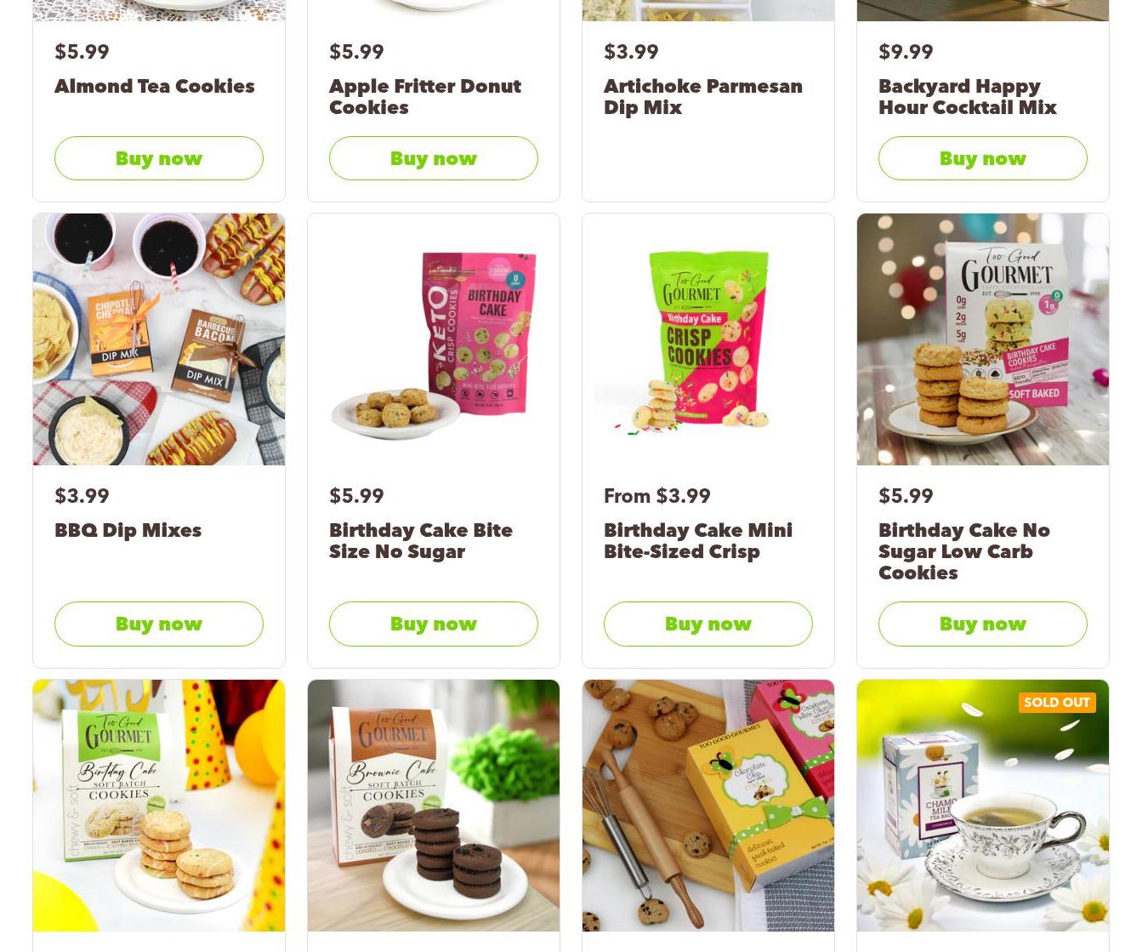The height and width of the screenshot is (952, 1131).
Task: View the green Birthday Cake Crisp Cookies image
Action: pos(708,339)
